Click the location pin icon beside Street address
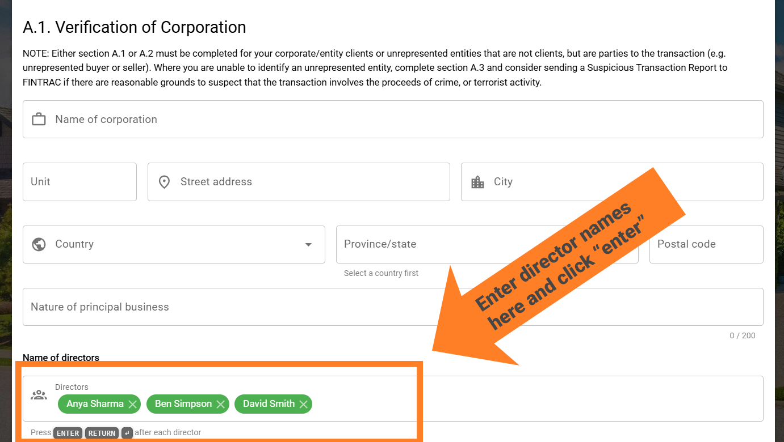 (x=164, y=182)
